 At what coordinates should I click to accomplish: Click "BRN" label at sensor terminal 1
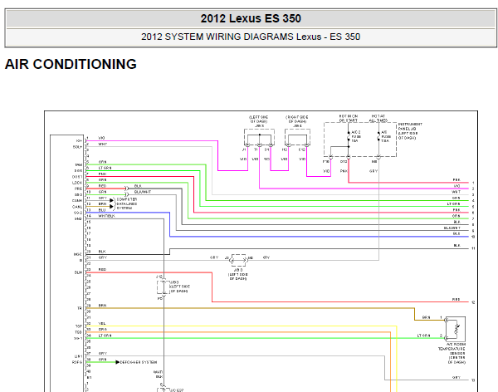[427, 317]
